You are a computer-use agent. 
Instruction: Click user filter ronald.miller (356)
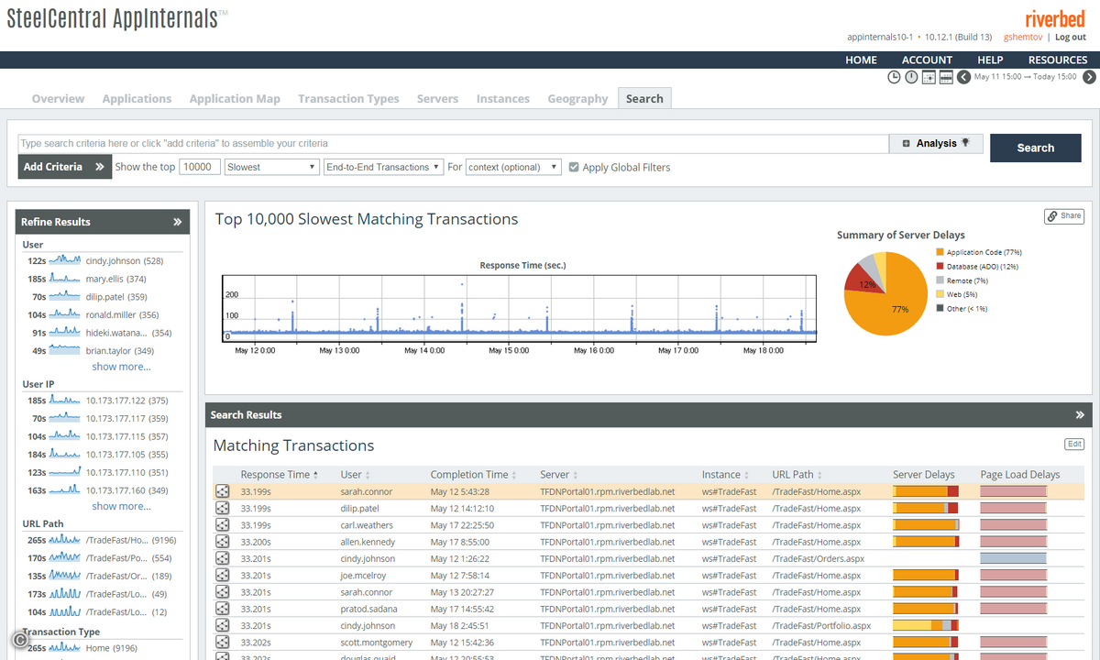(122, 314)
